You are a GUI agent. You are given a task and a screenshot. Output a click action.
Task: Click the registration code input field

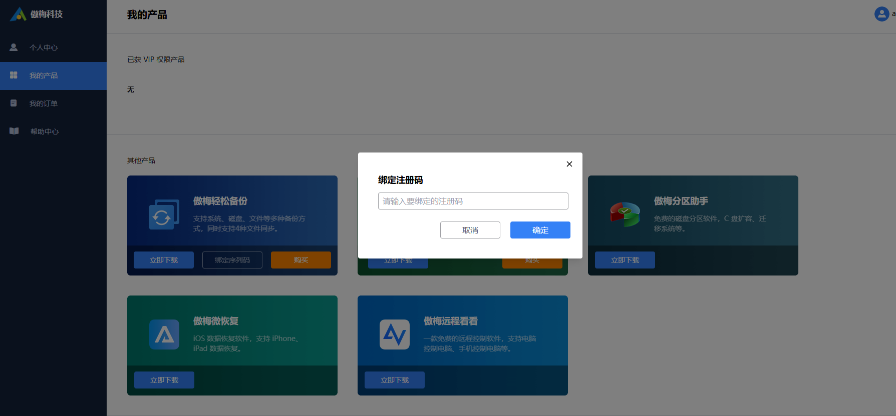click(x=473, y=201)
